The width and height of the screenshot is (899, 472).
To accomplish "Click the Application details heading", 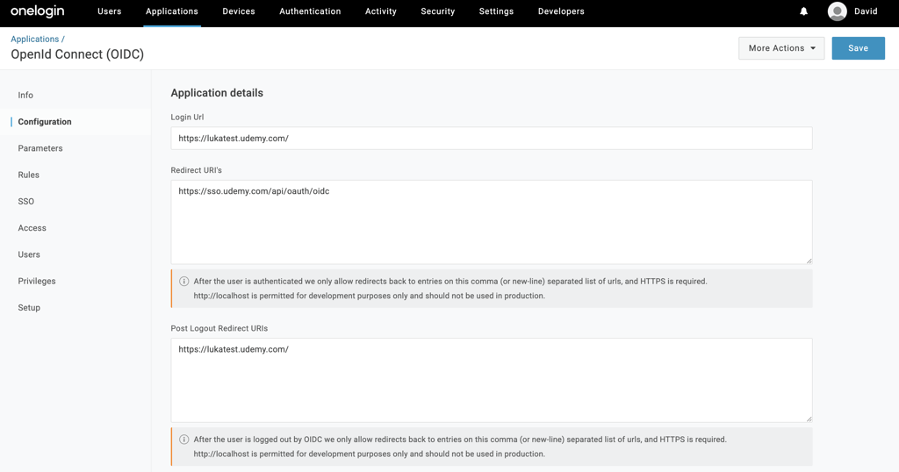I will [x=217, y=93].
